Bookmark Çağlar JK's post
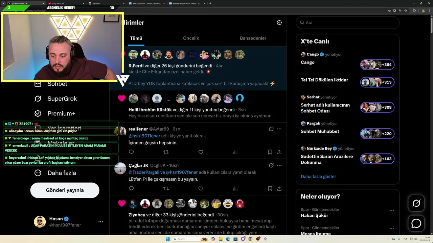 270,189
